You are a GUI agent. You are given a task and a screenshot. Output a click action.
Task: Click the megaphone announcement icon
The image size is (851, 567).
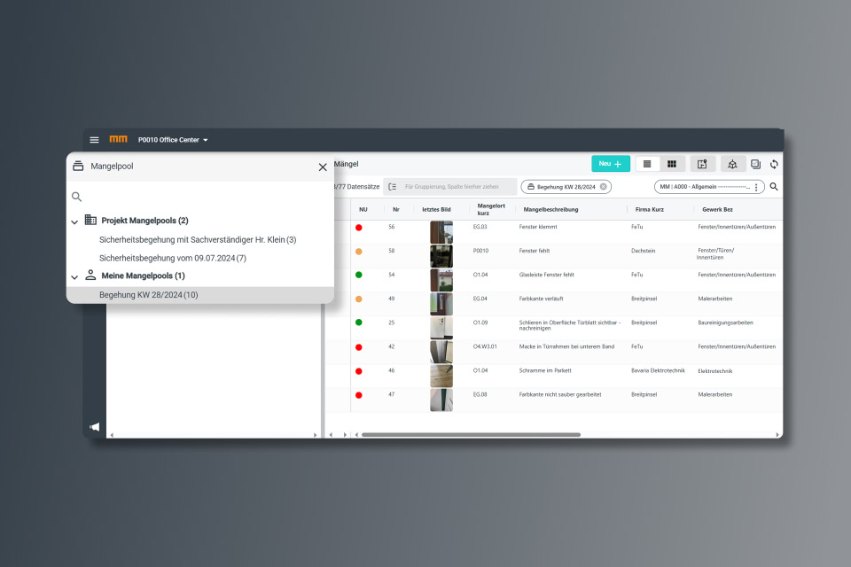(x=95, y=427)
